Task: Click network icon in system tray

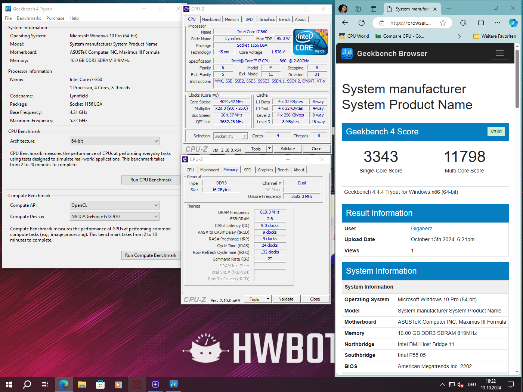Action: 452,385
